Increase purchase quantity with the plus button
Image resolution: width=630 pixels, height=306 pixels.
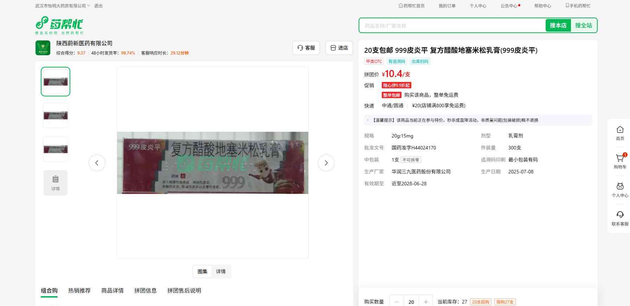pyautogui.click(x=426, y=302)
